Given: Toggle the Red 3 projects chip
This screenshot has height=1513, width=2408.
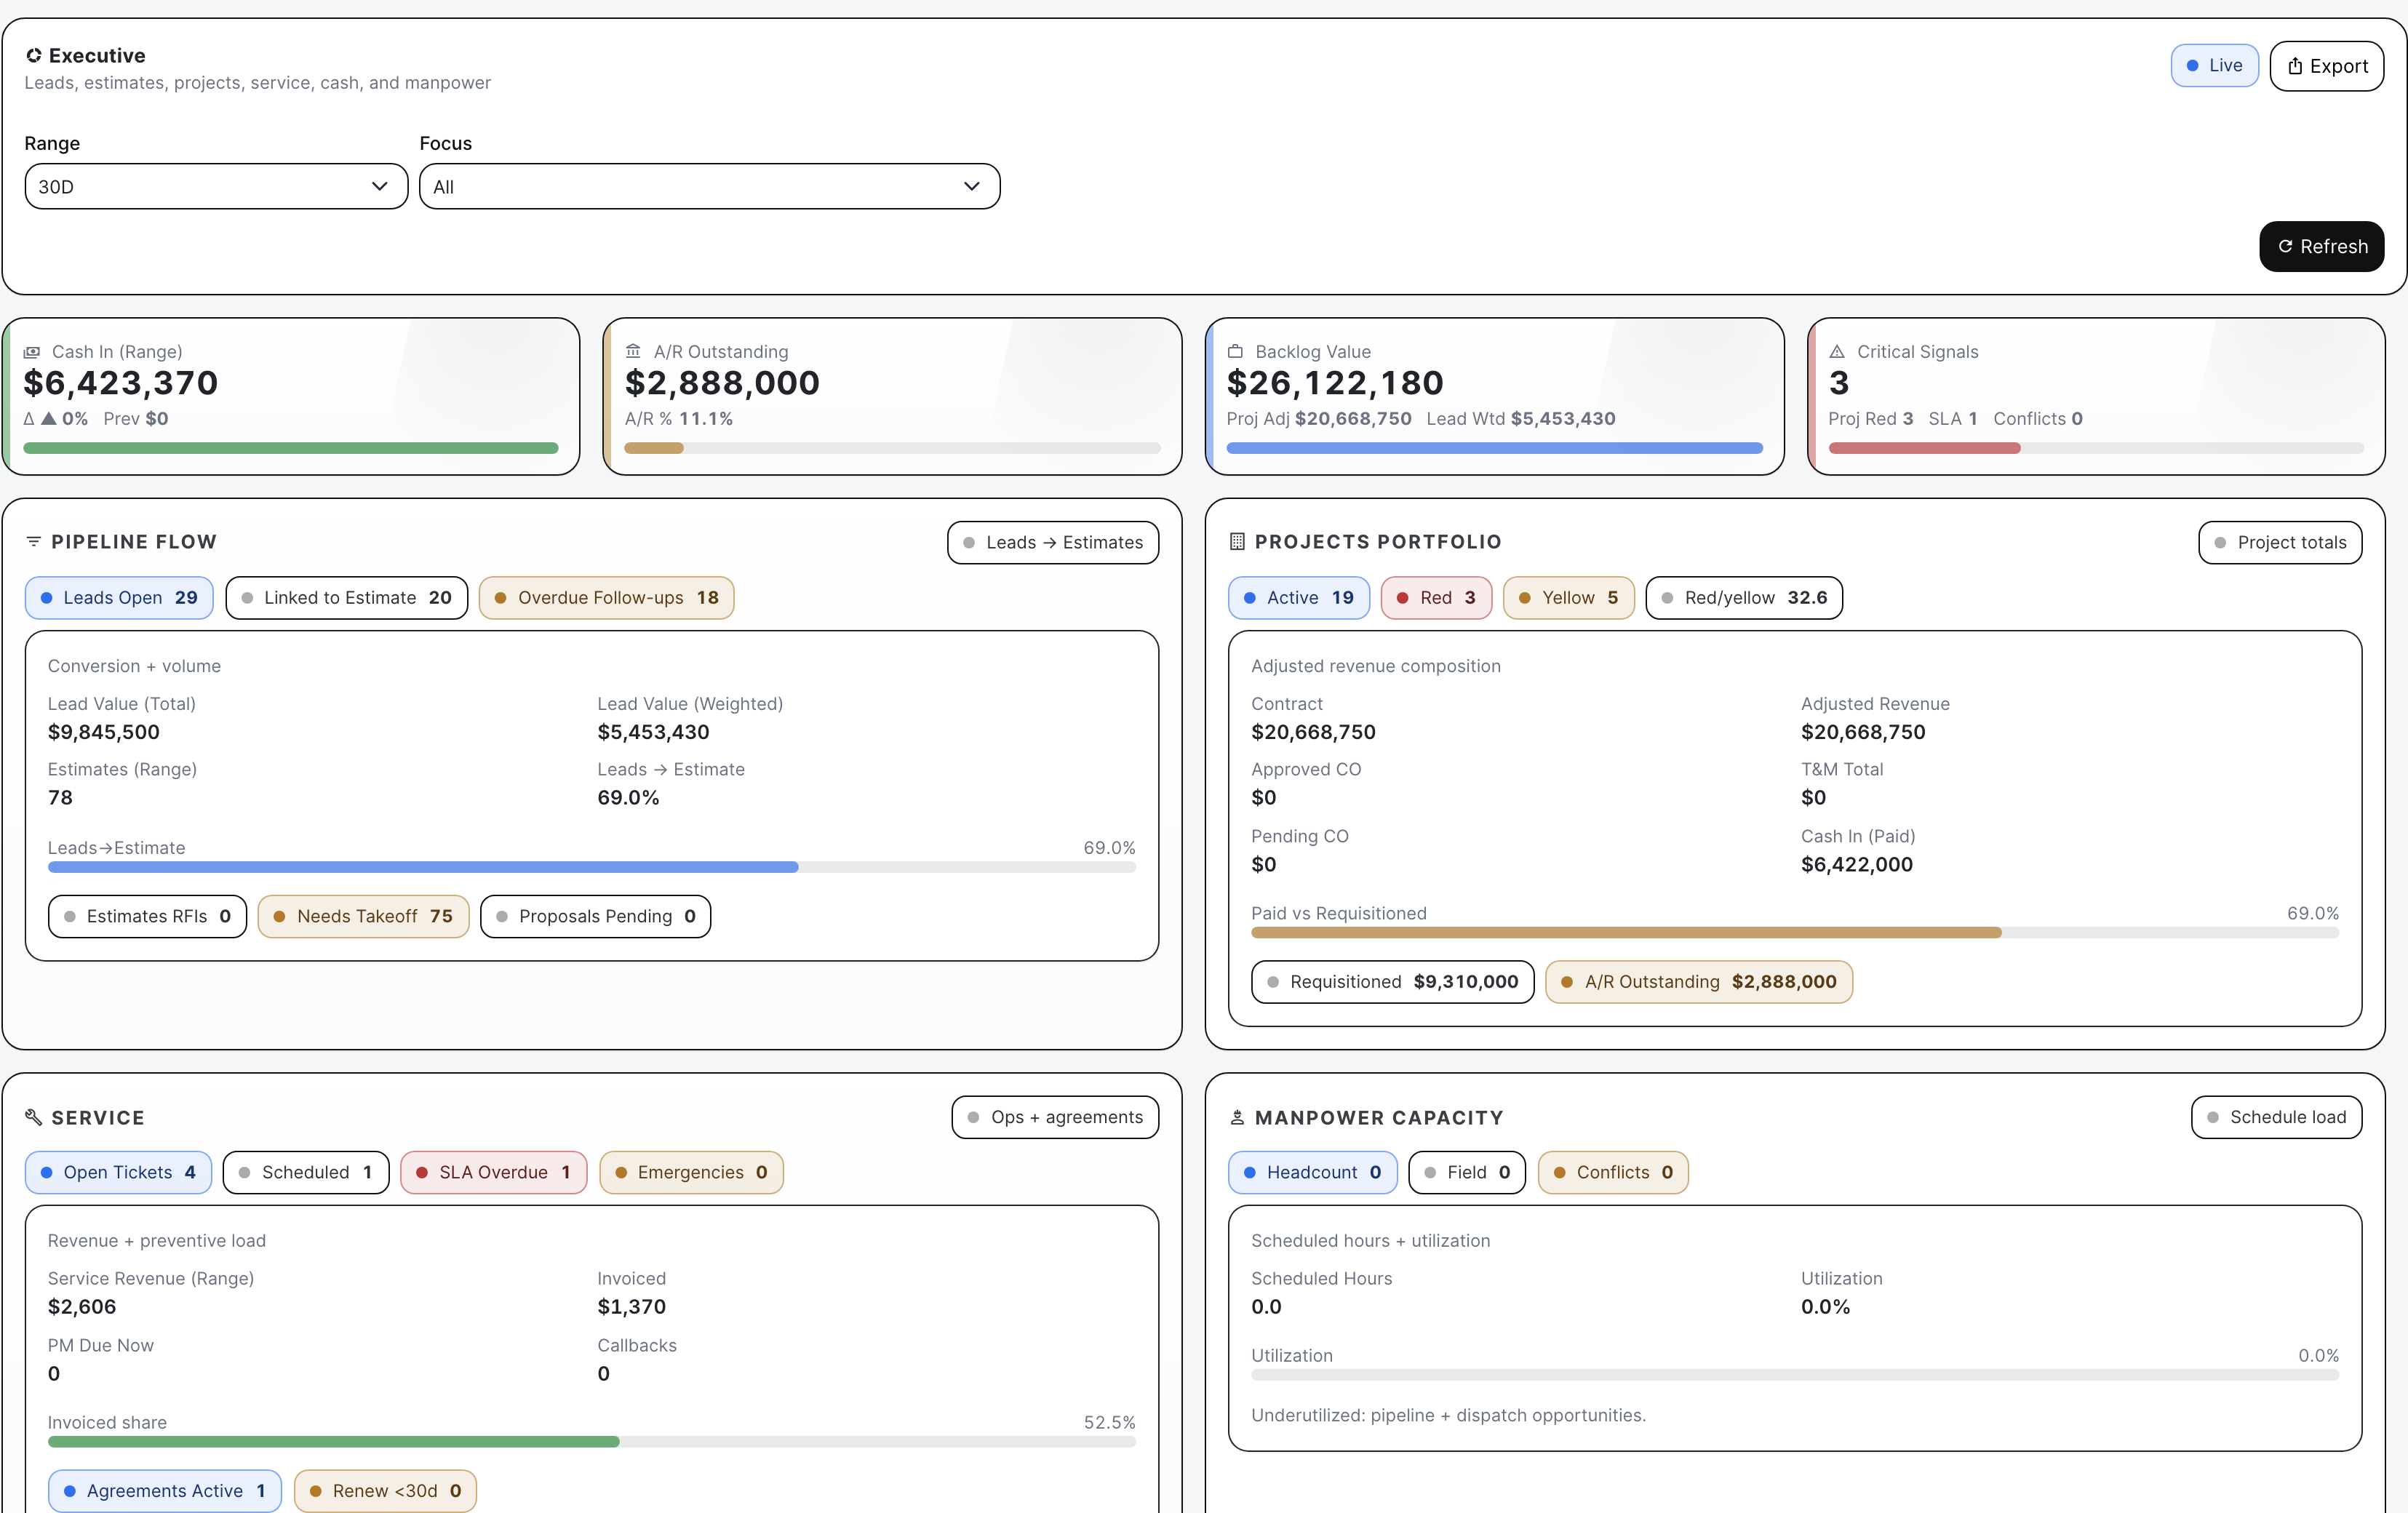Looking at the screenshot, I should 1436,598.
